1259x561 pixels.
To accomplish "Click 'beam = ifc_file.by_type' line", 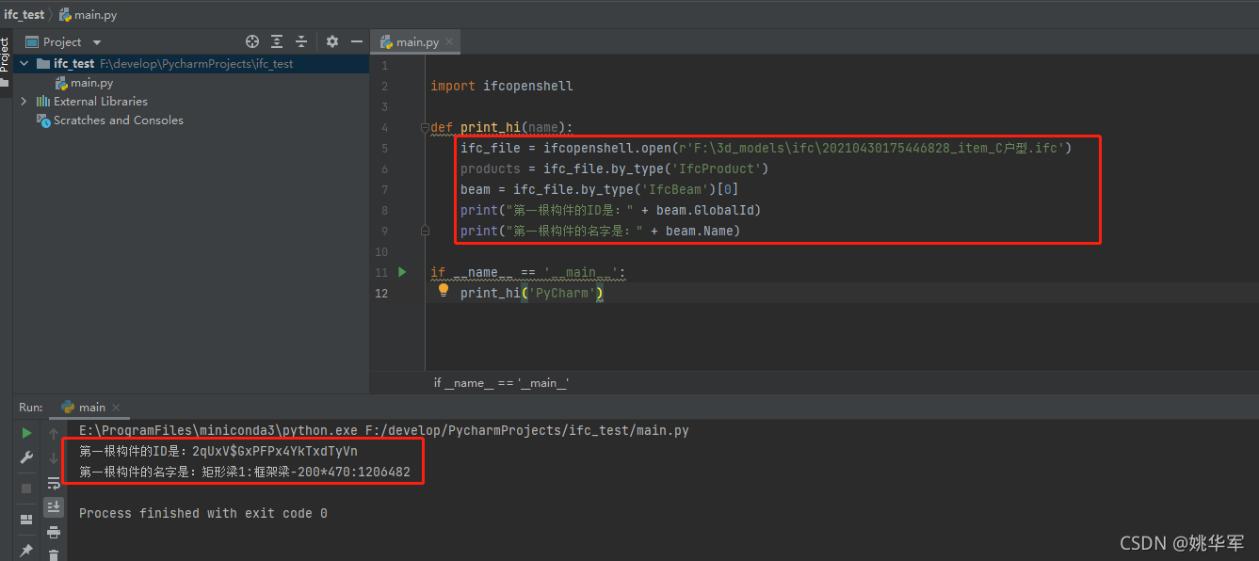I will tap(600, 189).
